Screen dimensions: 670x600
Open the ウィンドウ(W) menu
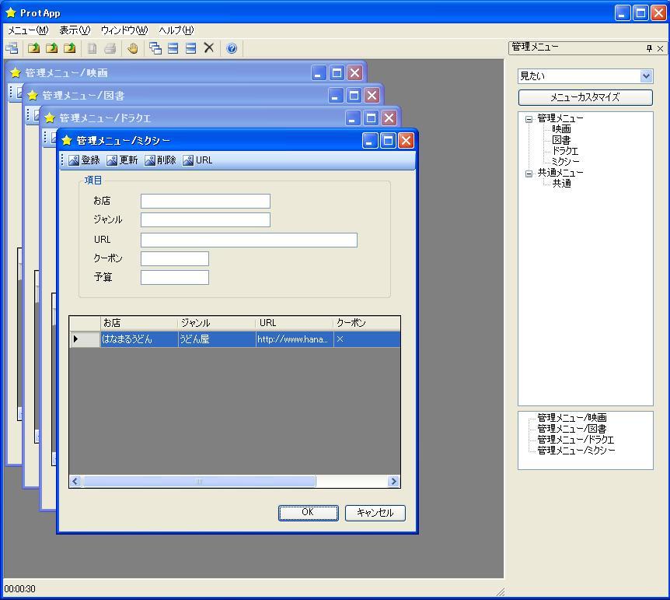tap(124, 30)
